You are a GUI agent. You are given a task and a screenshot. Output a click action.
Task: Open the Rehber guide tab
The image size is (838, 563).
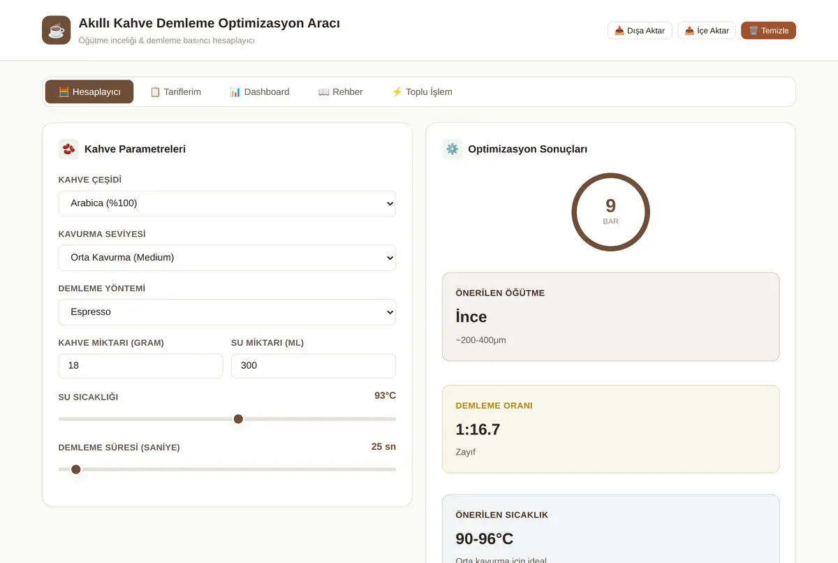(340, 92)
